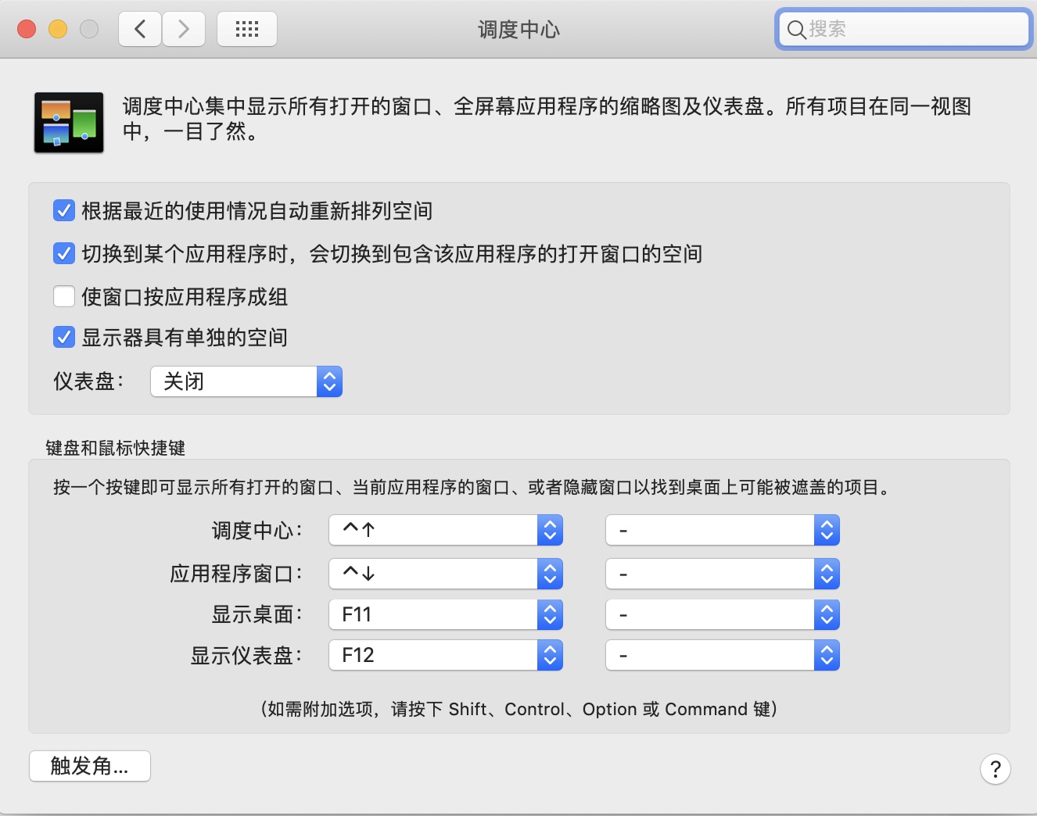Click the yellow minimize window button

click(x=58, y=30)
